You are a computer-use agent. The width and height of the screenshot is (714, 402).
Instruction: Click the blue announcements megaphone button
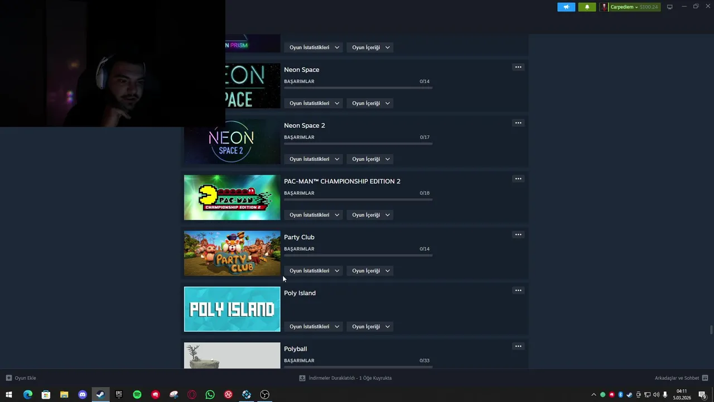566,7
